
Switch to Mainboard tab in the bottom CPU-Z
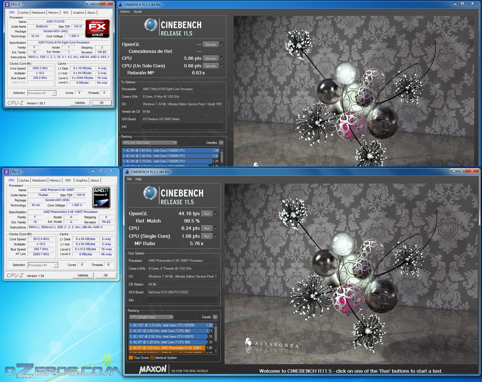[x=39, y=181]
